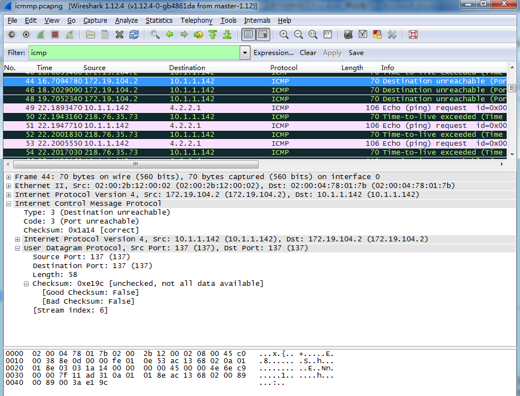
Task: Stop the running capture
Action: coord(55,34)
